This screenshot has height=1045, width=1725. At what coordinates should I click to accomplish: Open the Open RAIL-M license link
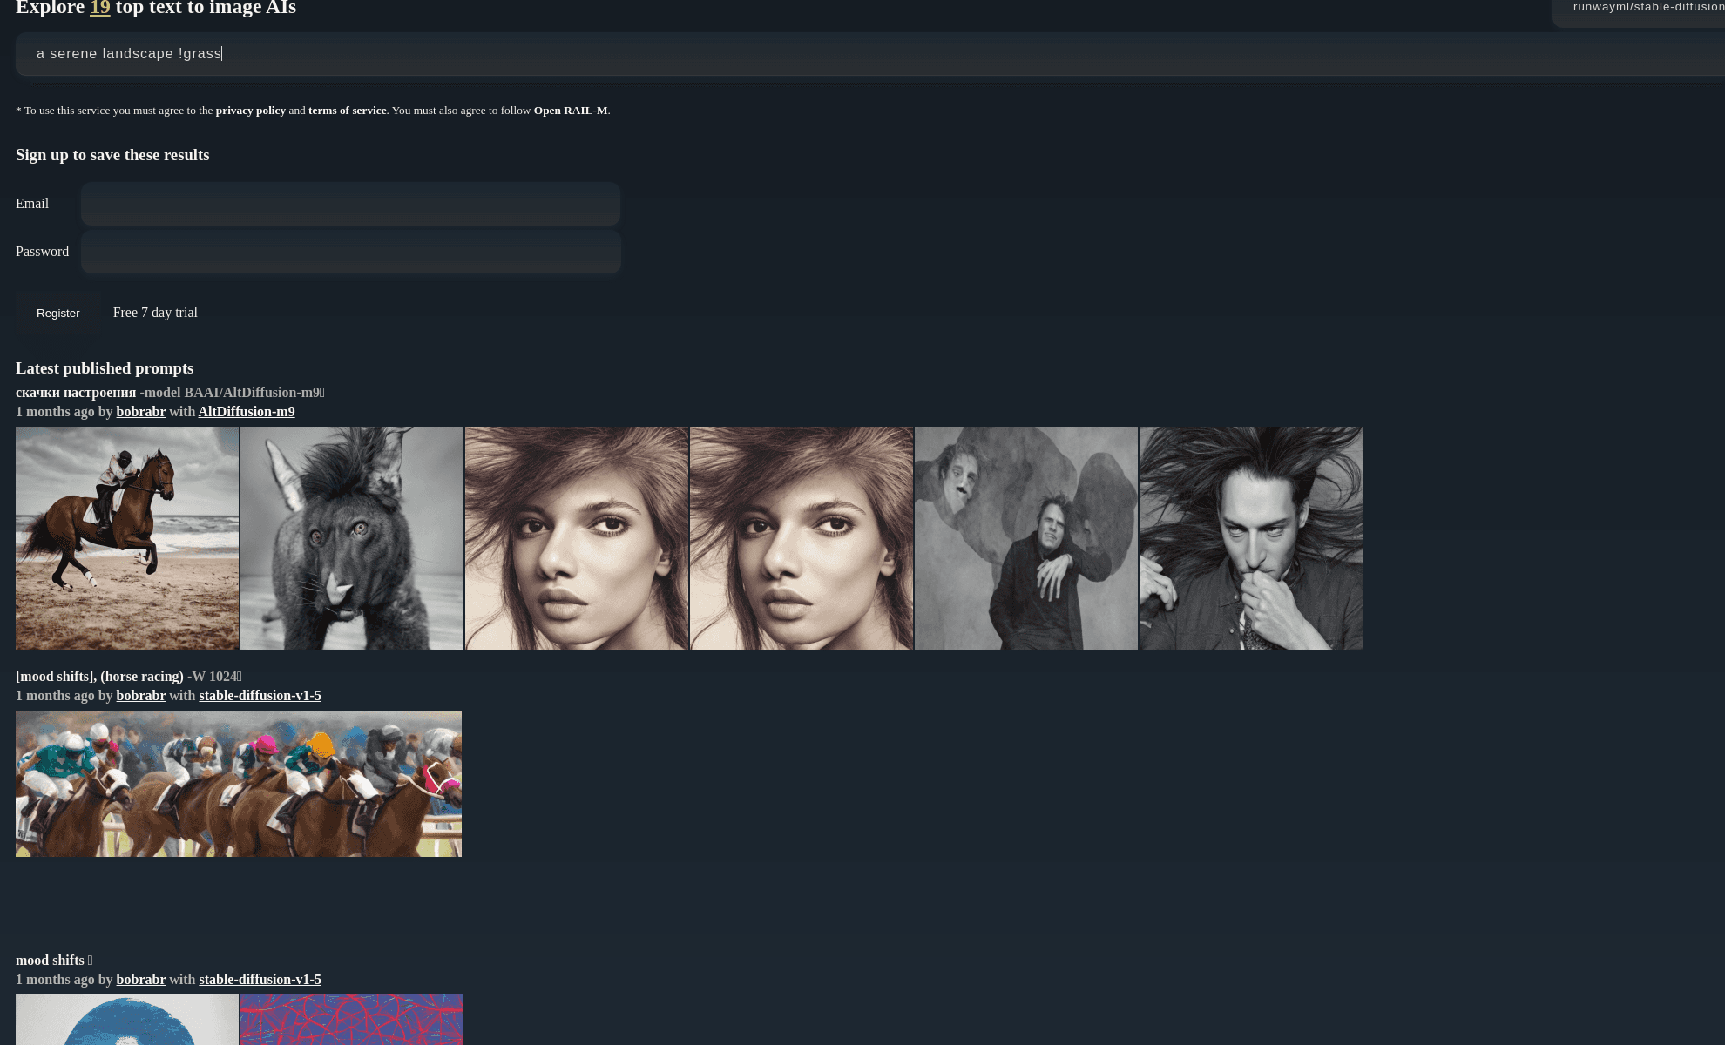click(571, 111)
